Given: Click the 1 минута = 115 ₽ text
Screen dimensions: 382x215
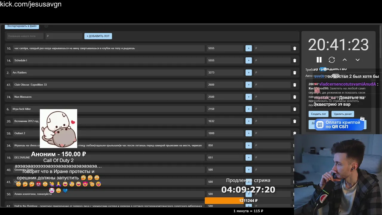Looking at the screenshot, I should pos(248,211).
